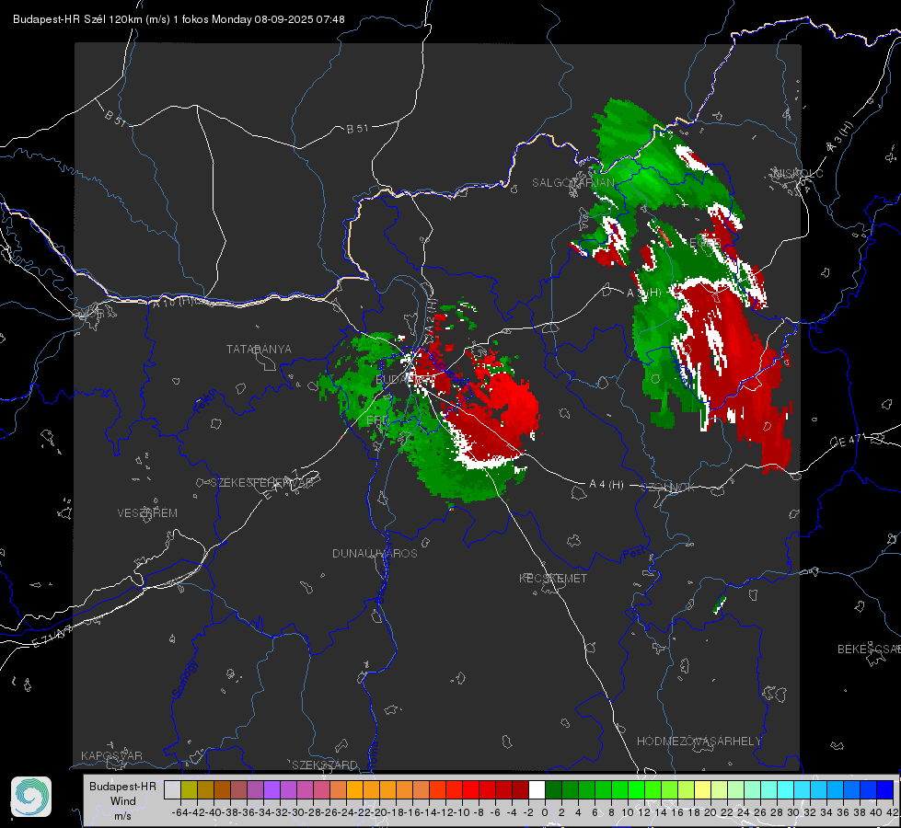
Task: Click the KAPOSVÁR city label
Action: (x=111, y=755)
